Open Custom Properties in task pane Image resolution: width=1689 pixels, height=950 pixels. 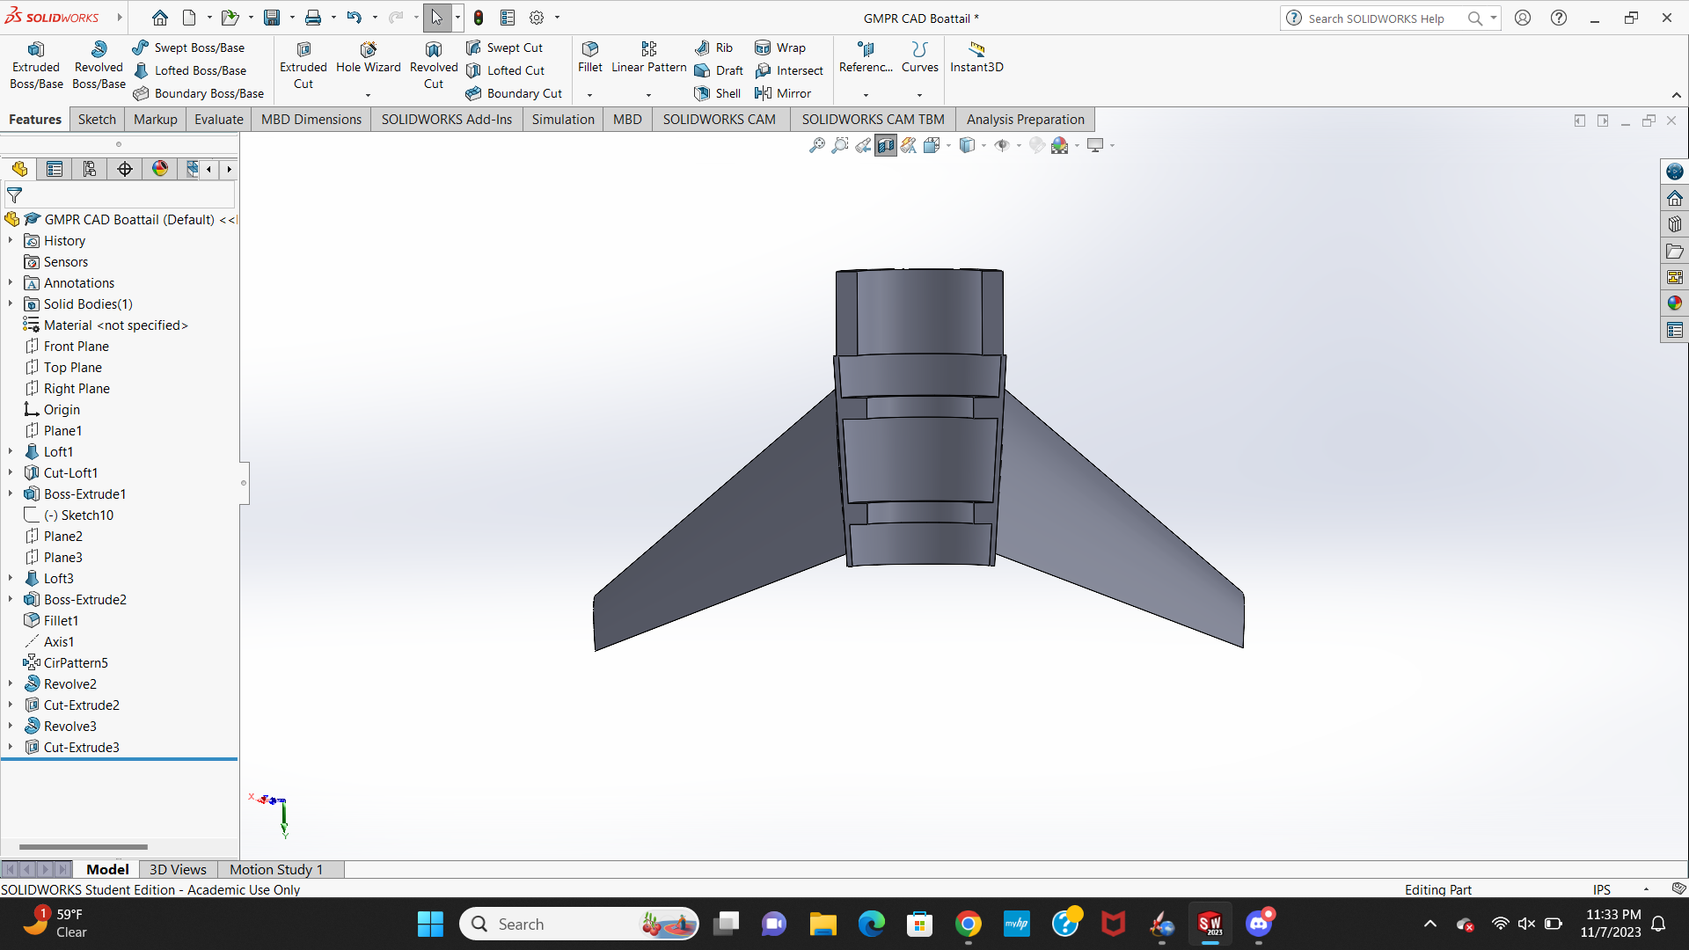(1674, 330)
